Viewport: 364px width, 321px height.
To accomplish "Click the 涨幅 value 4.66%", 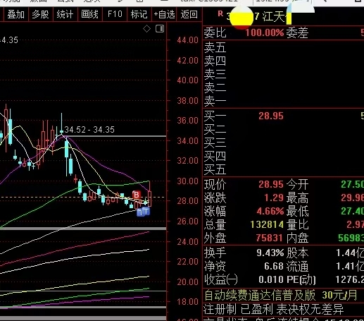I will [270, 211].
